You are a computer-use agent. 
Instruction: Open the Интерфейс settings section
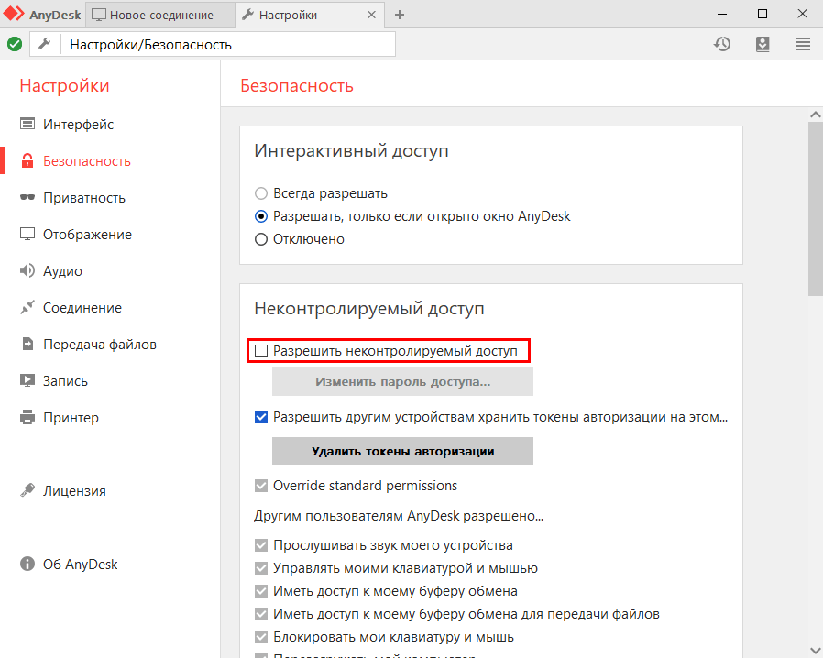78,124
